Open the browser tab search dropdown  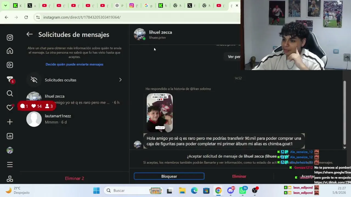(5, 5)
